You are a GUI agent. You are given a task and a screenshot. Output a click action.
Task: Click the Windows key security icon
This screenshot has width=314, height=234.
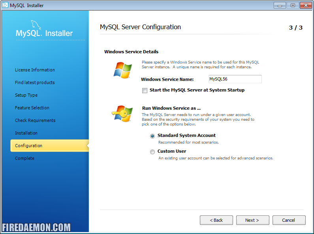coord(122,114)
